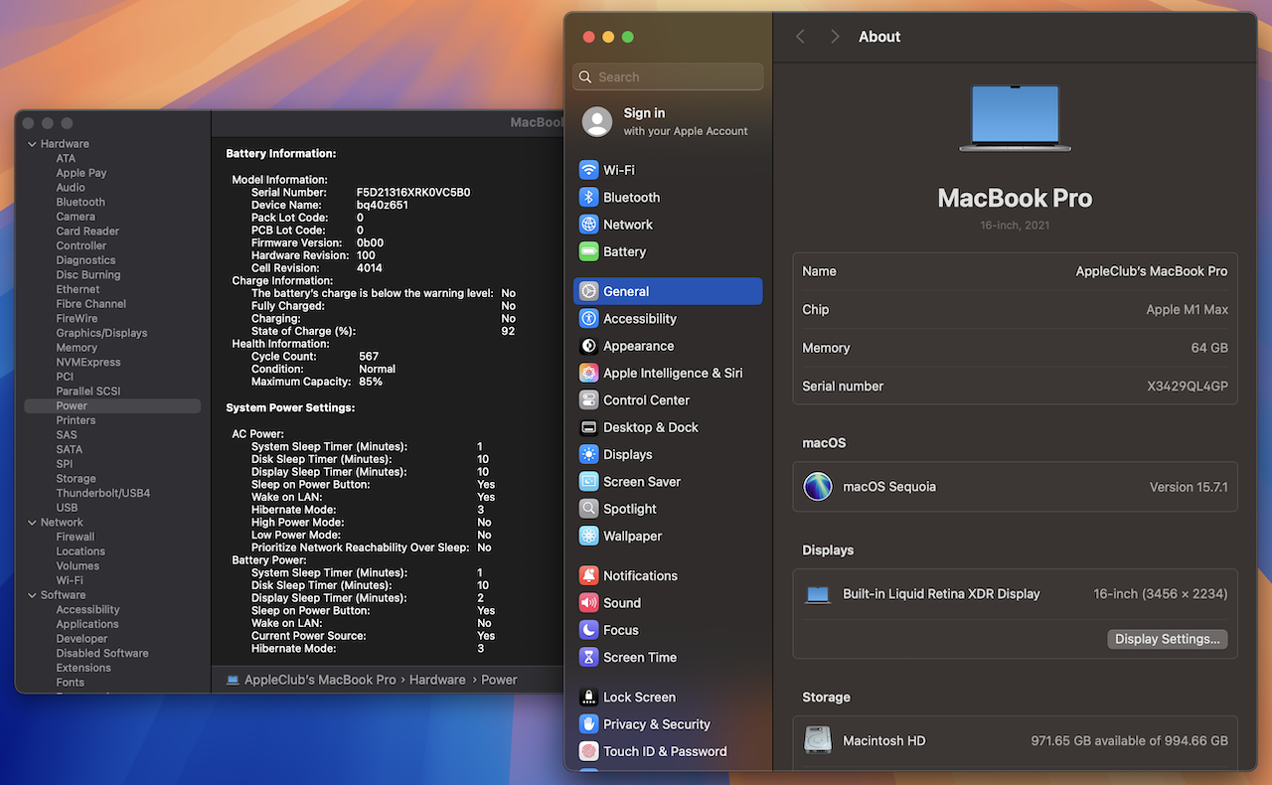Go back using the back chevron
The height and width of the screenshot is (785, 1272).
[800, 37]
